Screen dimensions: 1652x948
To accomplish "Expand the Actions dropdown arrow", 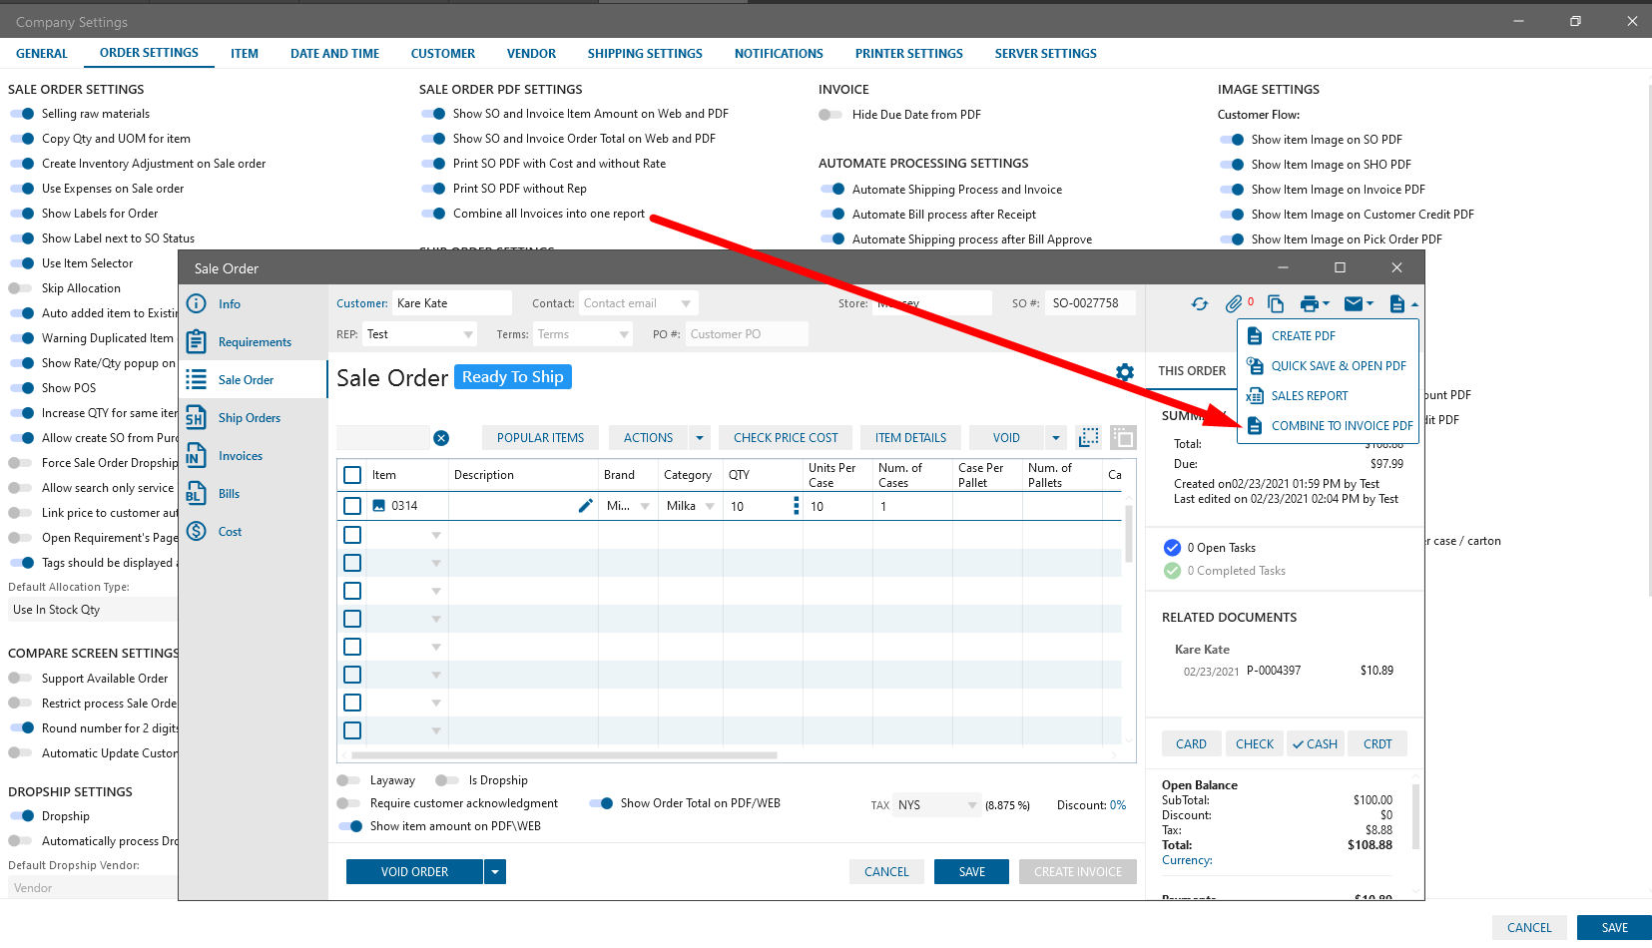I will pos(700,438).
